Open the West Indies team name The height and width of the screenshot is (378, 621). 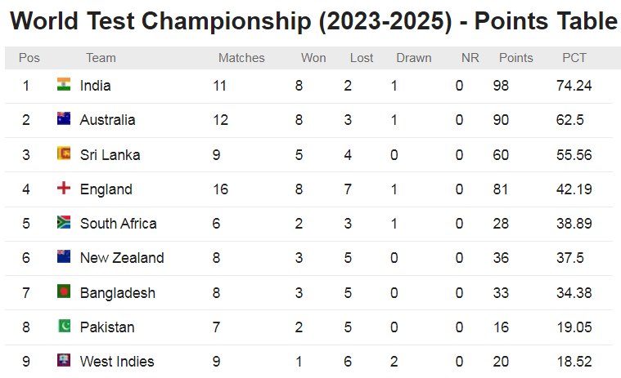(x=117, y=362)
